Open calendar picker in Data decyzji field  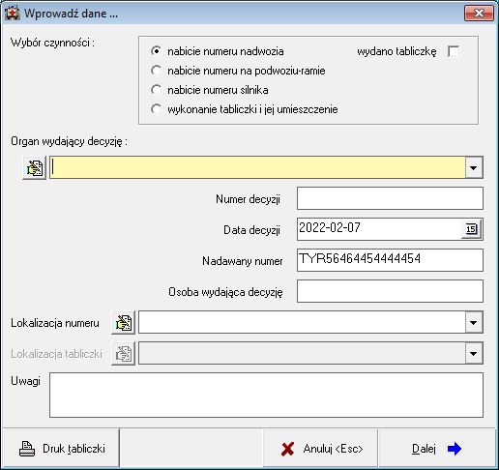click(471, 229)
